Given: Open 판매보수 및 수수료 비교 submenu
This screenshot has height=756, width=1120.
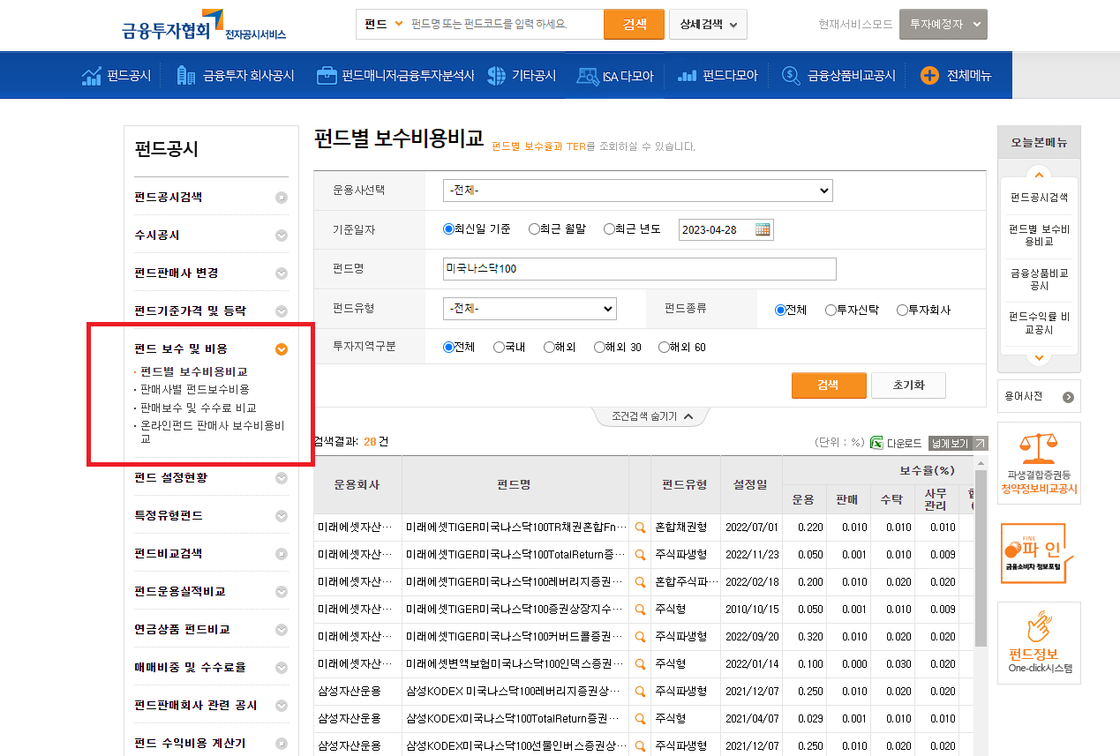Looking at the screenshot, I should tap(199, 408).
